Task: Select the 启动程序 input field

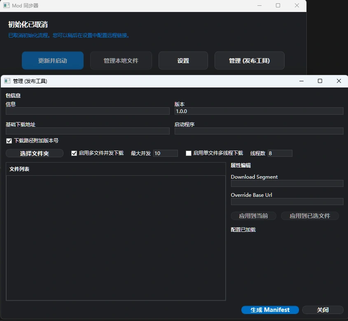Action: 259,131
